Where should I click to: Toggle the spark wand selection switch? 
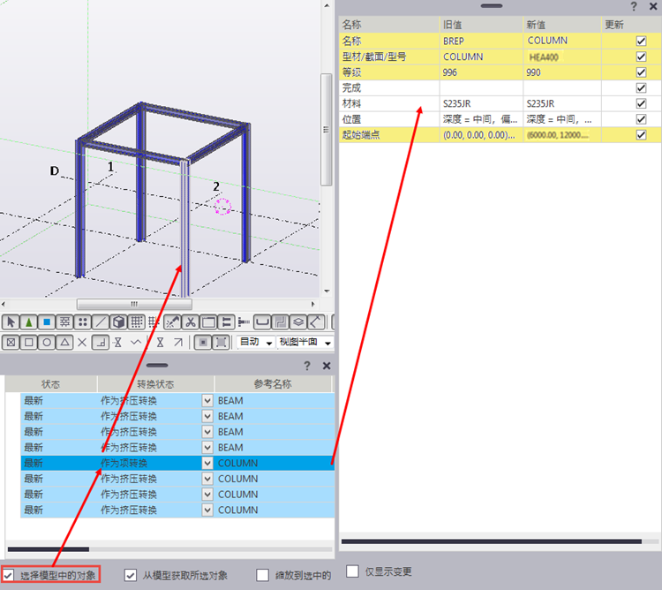click(172, 322)
